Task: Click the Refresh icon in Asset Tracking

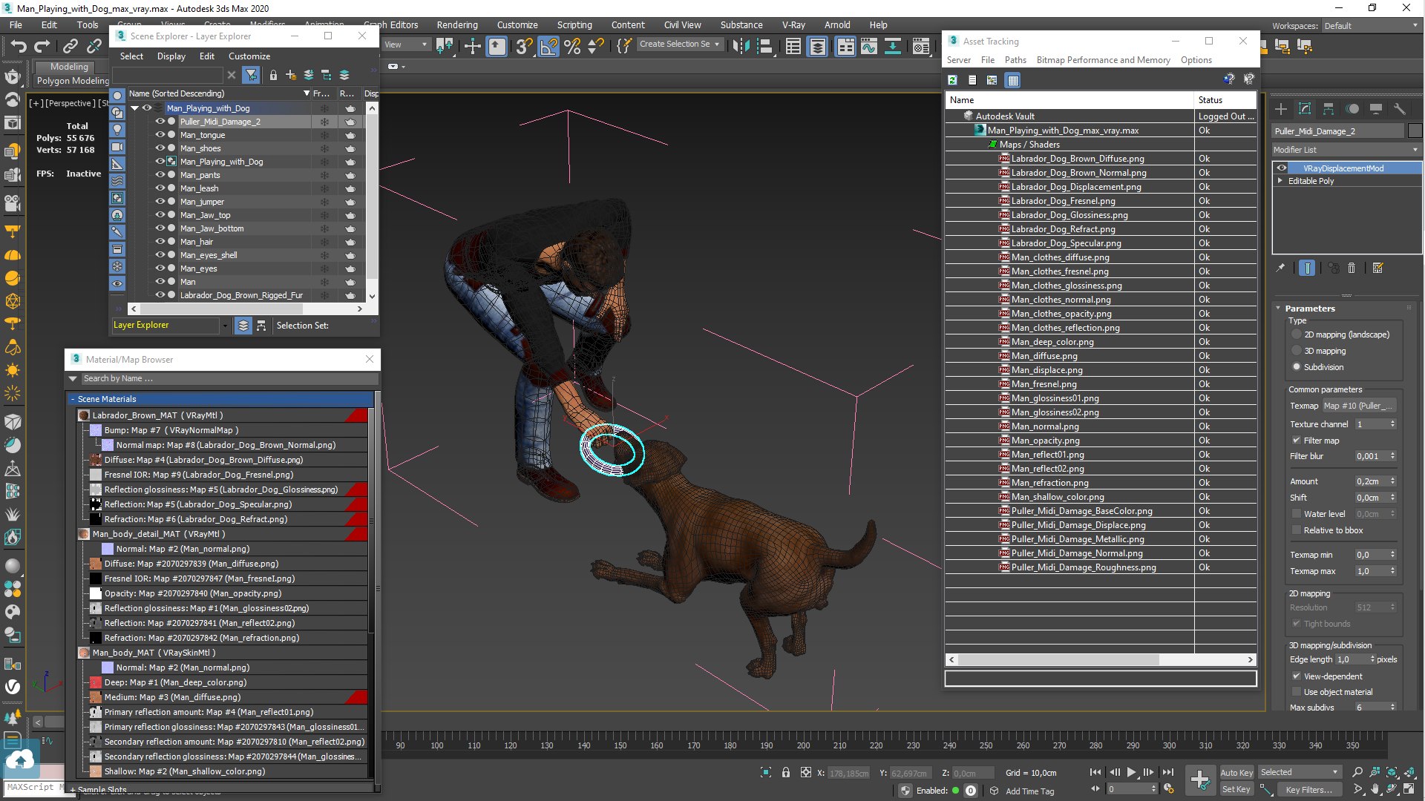Action: click(952, 79)
